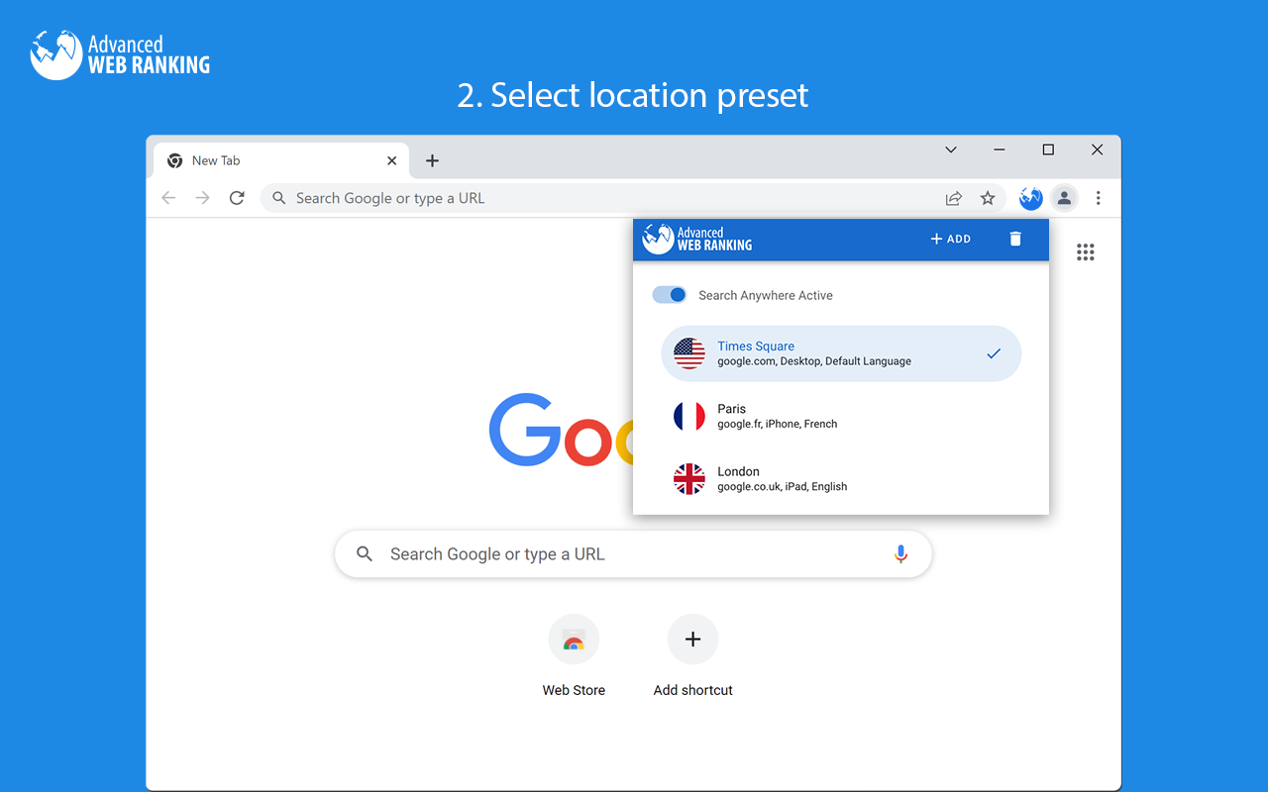Screen dimensions: 1268x792
Task: Open the Advanced Web Ranking extension icon
Action: pyautogui.click(x=1031, y=198)
